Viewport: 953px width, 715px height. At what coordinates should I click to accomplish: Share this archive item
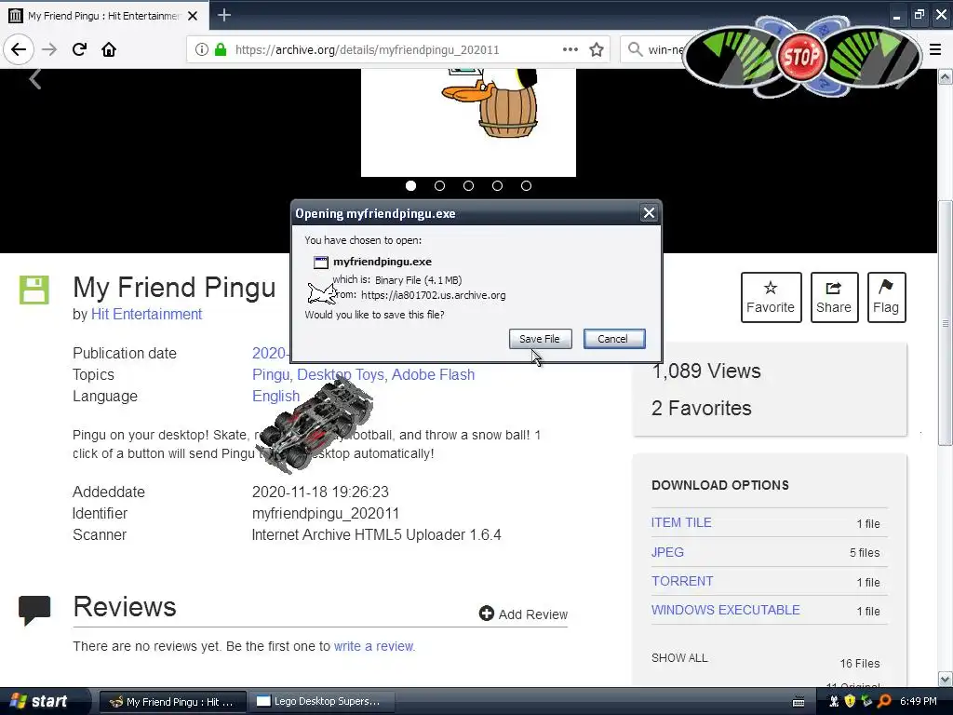point(834,297)
